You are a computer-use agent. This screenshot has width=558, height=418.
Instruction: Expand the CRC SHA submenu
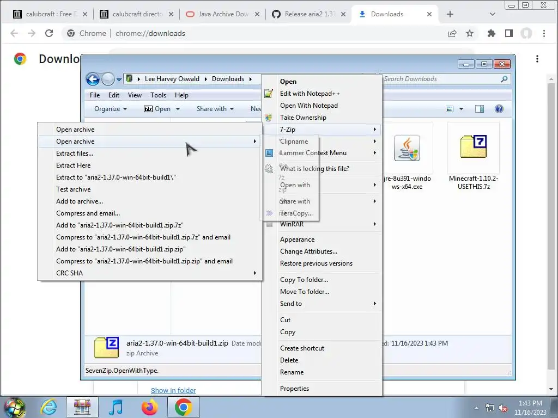point(150,273)
